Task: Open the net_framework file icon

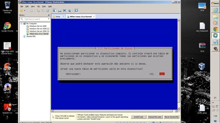Action: point(202,27)
